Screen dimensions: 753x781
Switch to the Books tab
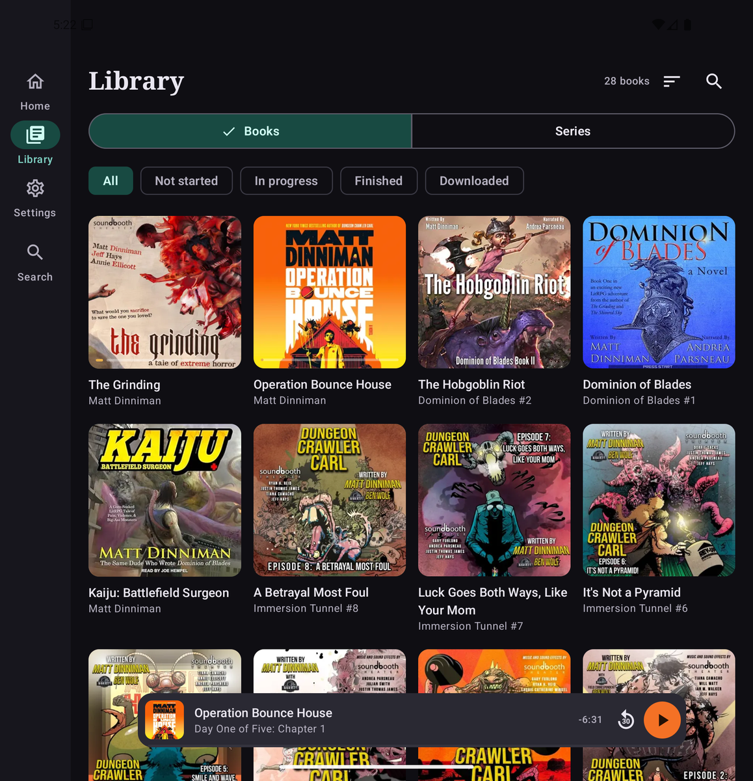[250, 131]
